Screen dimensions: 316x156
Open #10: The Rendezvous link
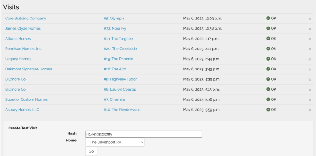122,110
